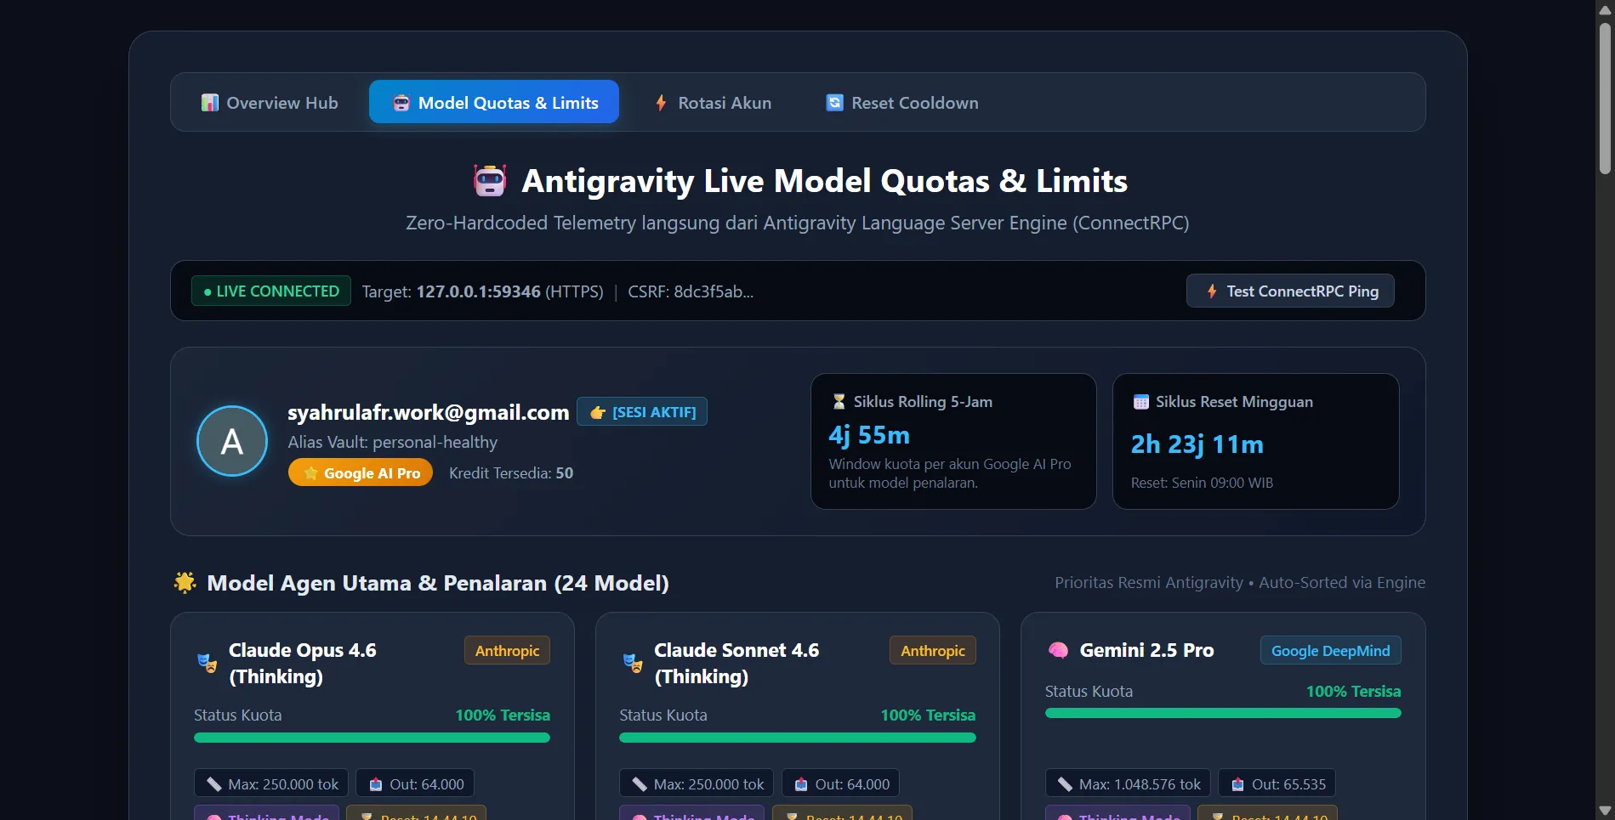The width and height of the screenshot is (1615, 820).
Task: Click the Google DeepMind tag on Gemini card
Action: (1331, 651)
